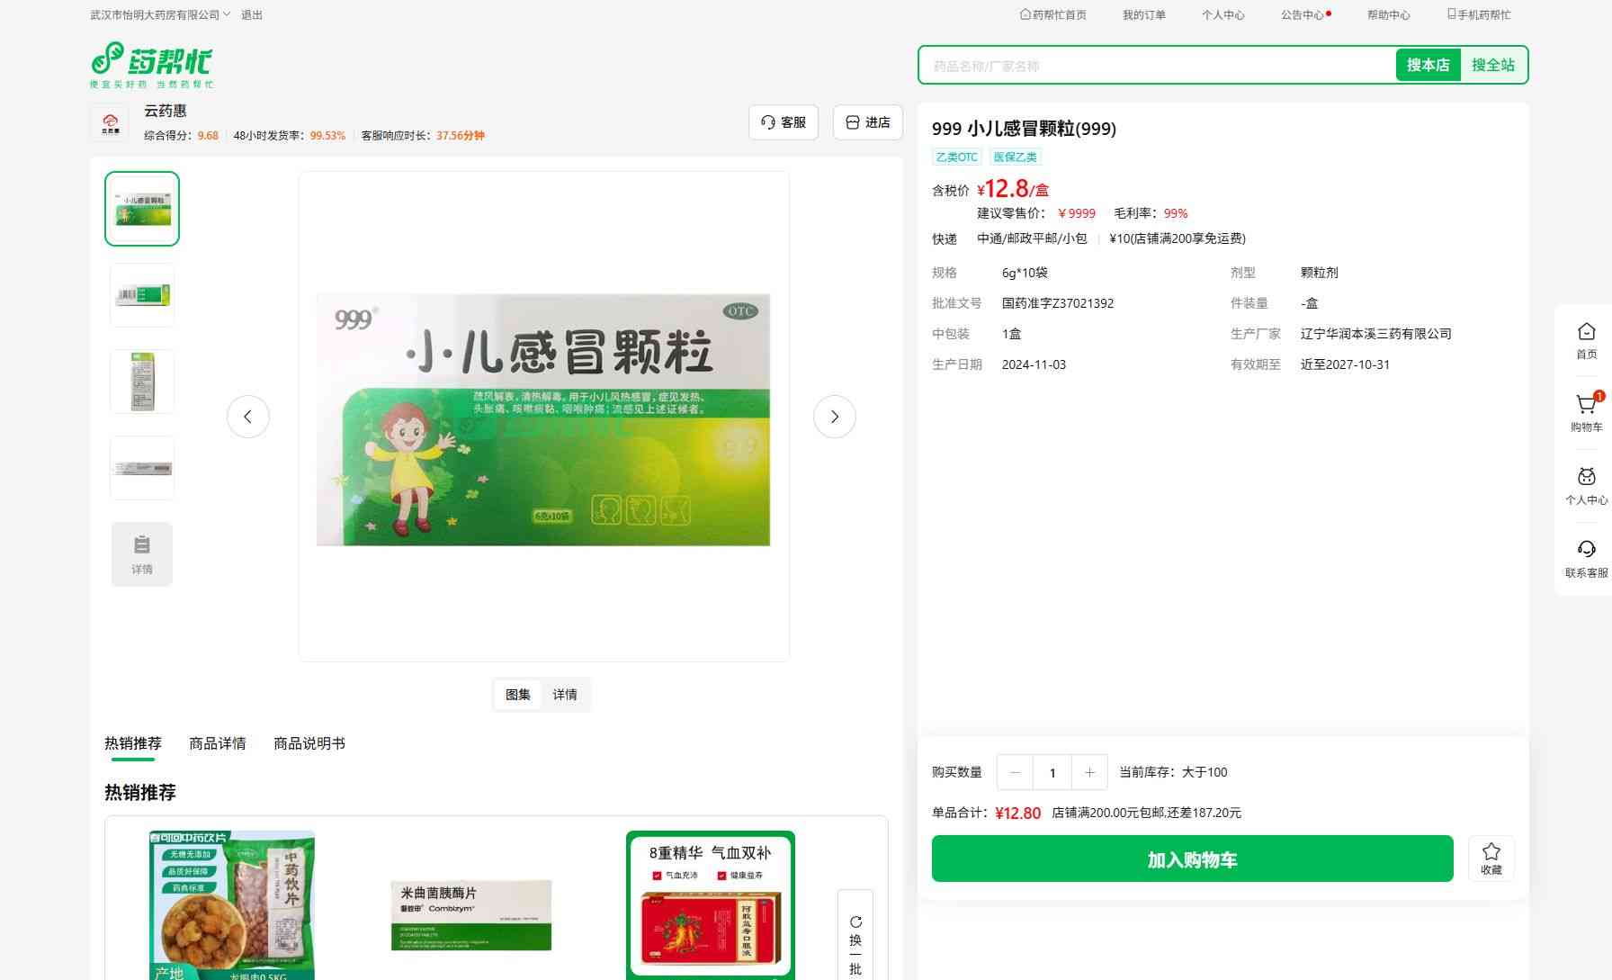
Task: Click the green 加入购物车 button
Action: tap(1192, 859)
